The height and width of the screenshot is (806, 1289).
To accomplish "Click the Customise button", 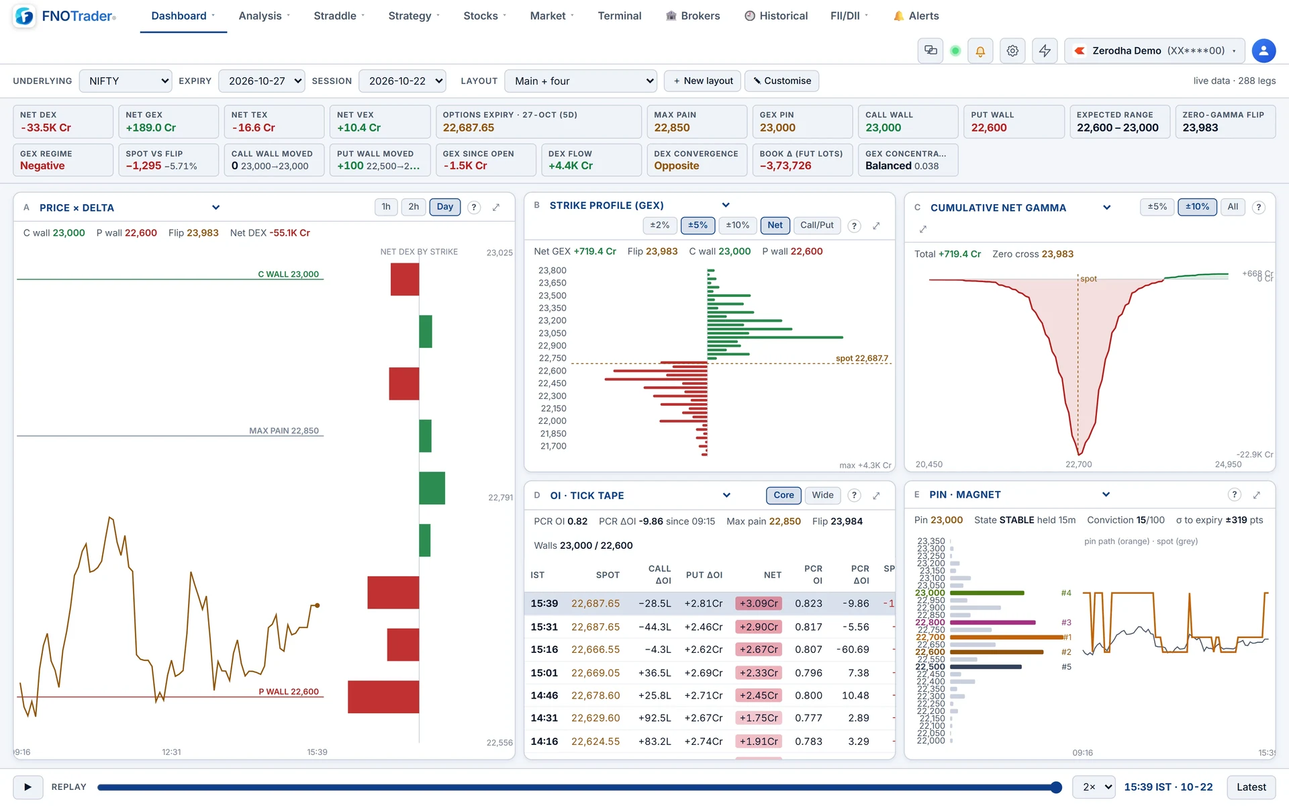I will pos(781,81).
